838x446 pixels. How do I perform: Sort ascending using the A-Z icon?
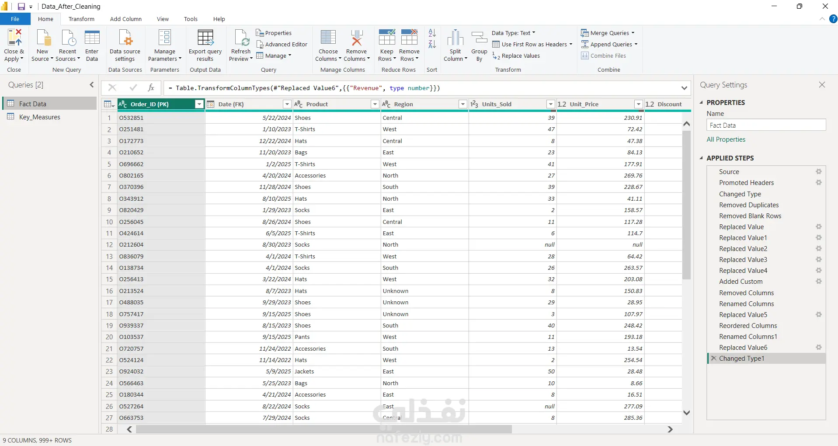(432, 33)
